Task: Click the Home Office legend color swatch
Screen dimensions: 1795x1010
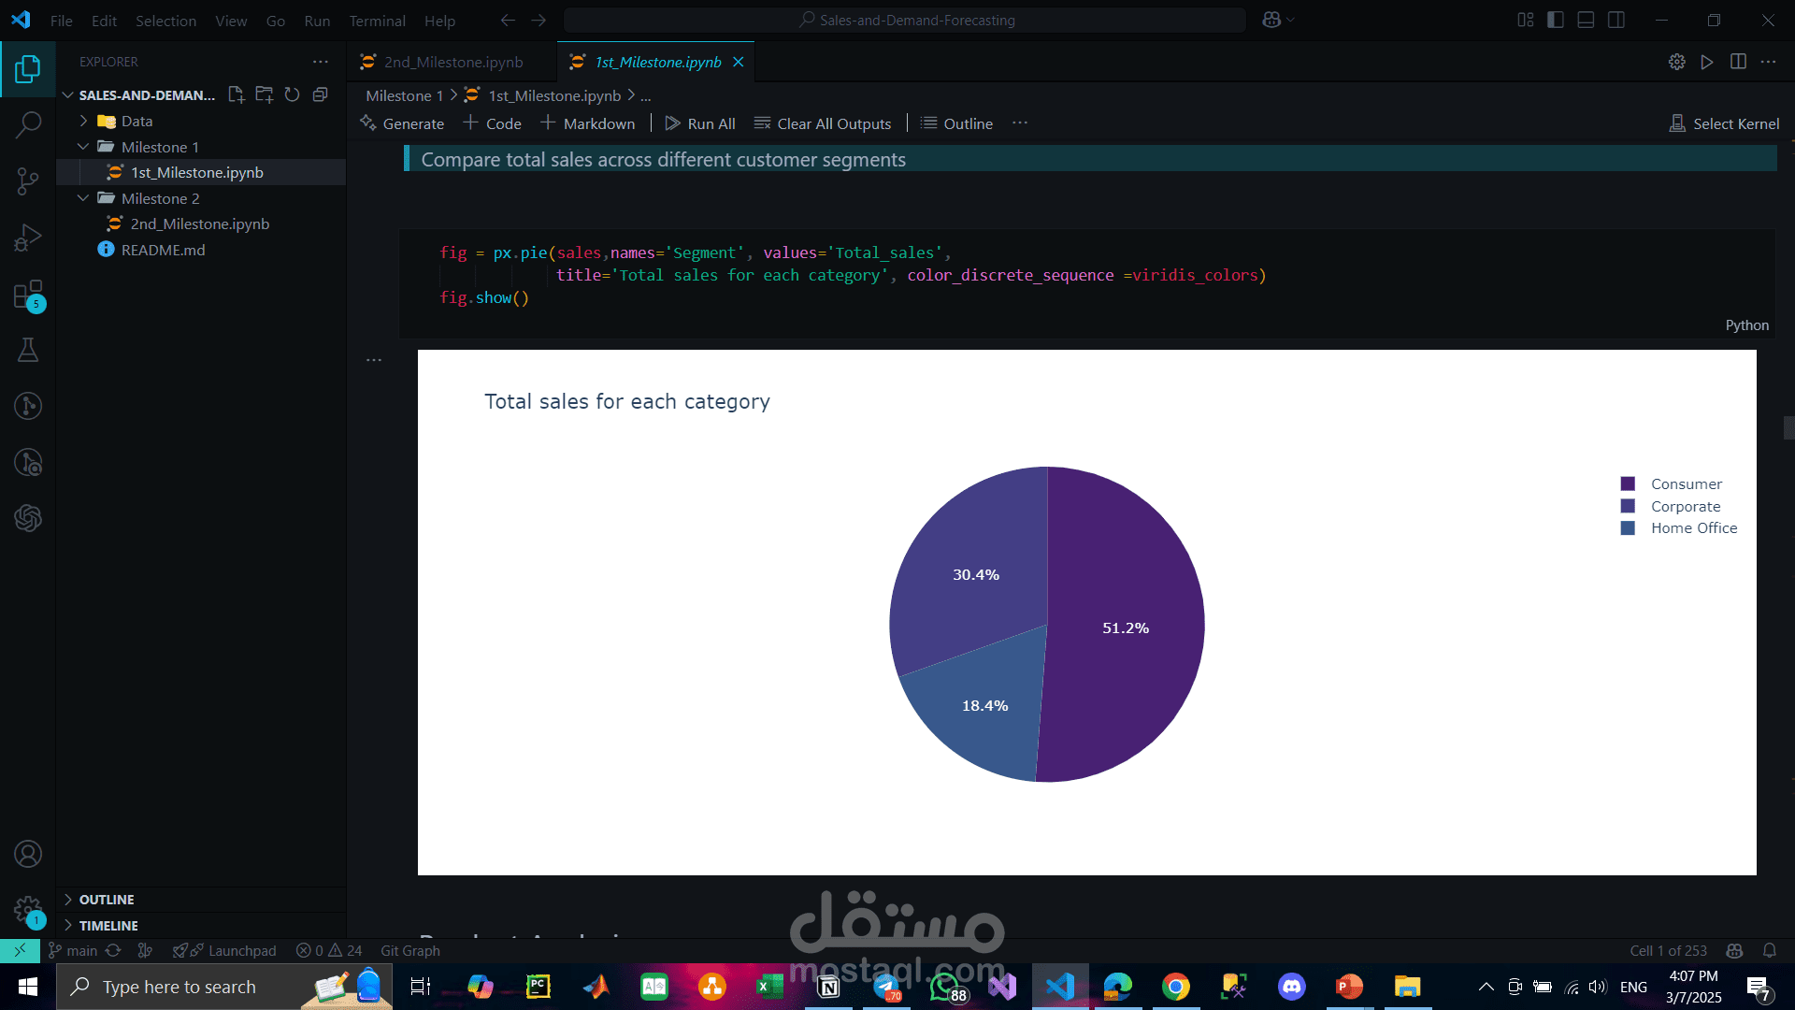Action: coord(1628,527)
